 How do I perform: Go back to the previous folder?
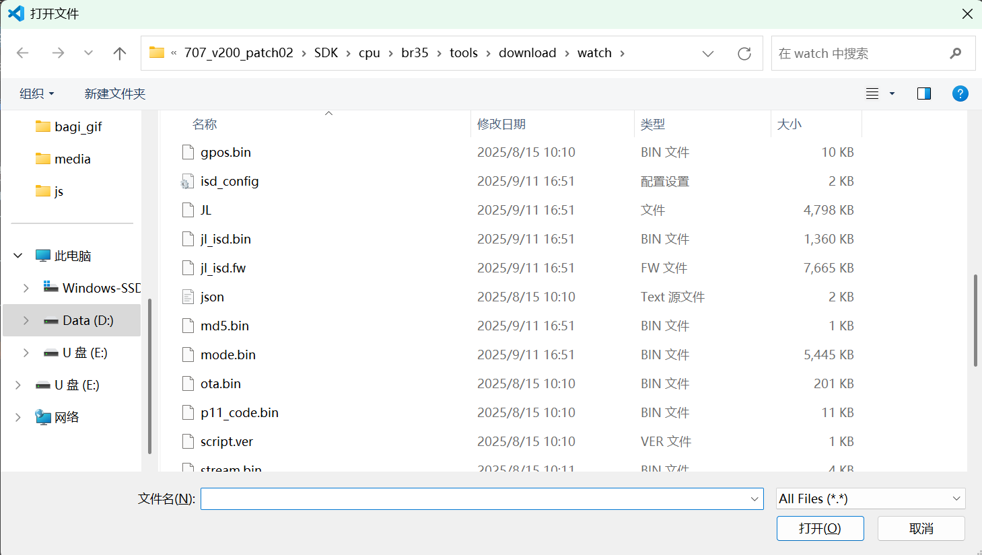23,53
